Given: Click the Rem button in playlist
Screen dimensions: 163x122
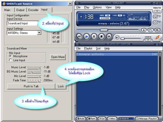Looking at the screenshot, I should pos(92,118).
